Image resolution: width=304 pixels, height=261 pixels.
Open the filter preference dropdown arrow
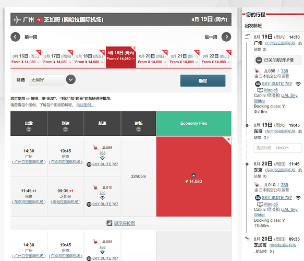(71, 79)
